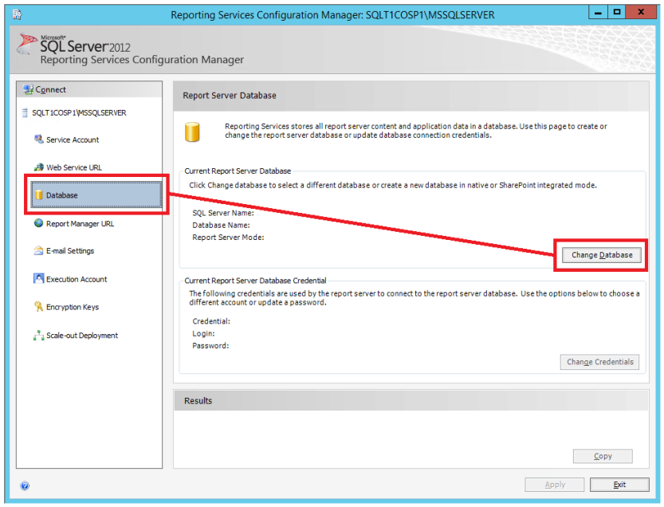The height and width of the screenshot is (507, 664).
Task: Click the Execution Account icon
Action: [38, 279]
